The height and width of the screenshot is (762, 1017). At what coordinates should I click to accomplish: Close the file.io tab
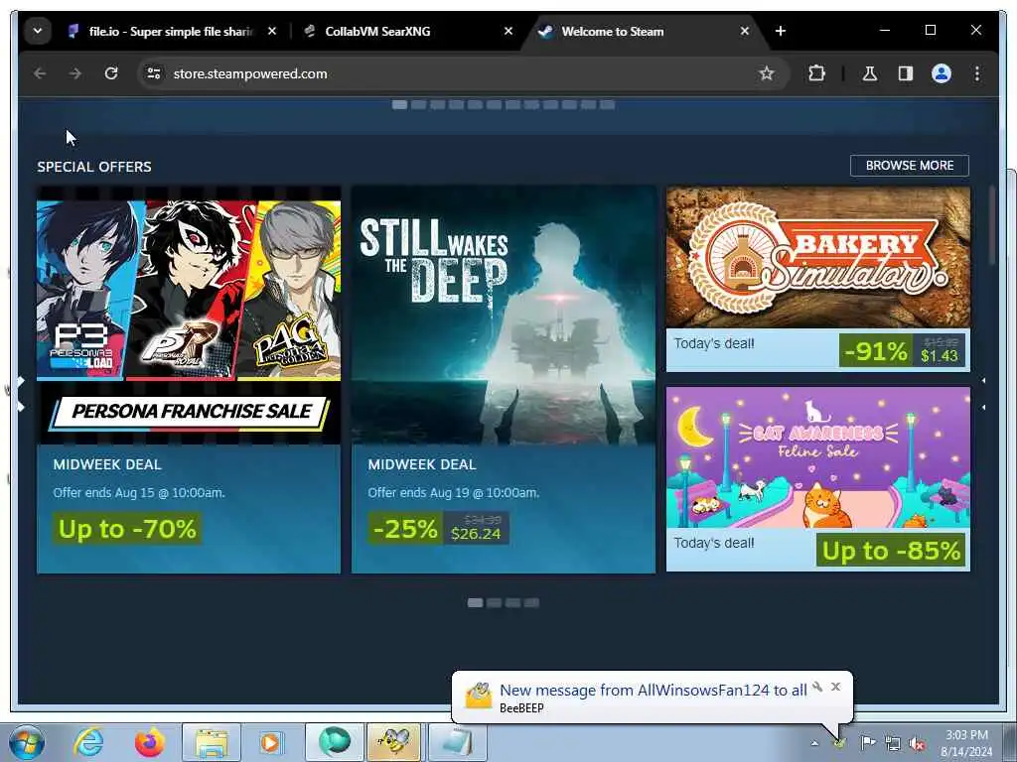[272, 31]
